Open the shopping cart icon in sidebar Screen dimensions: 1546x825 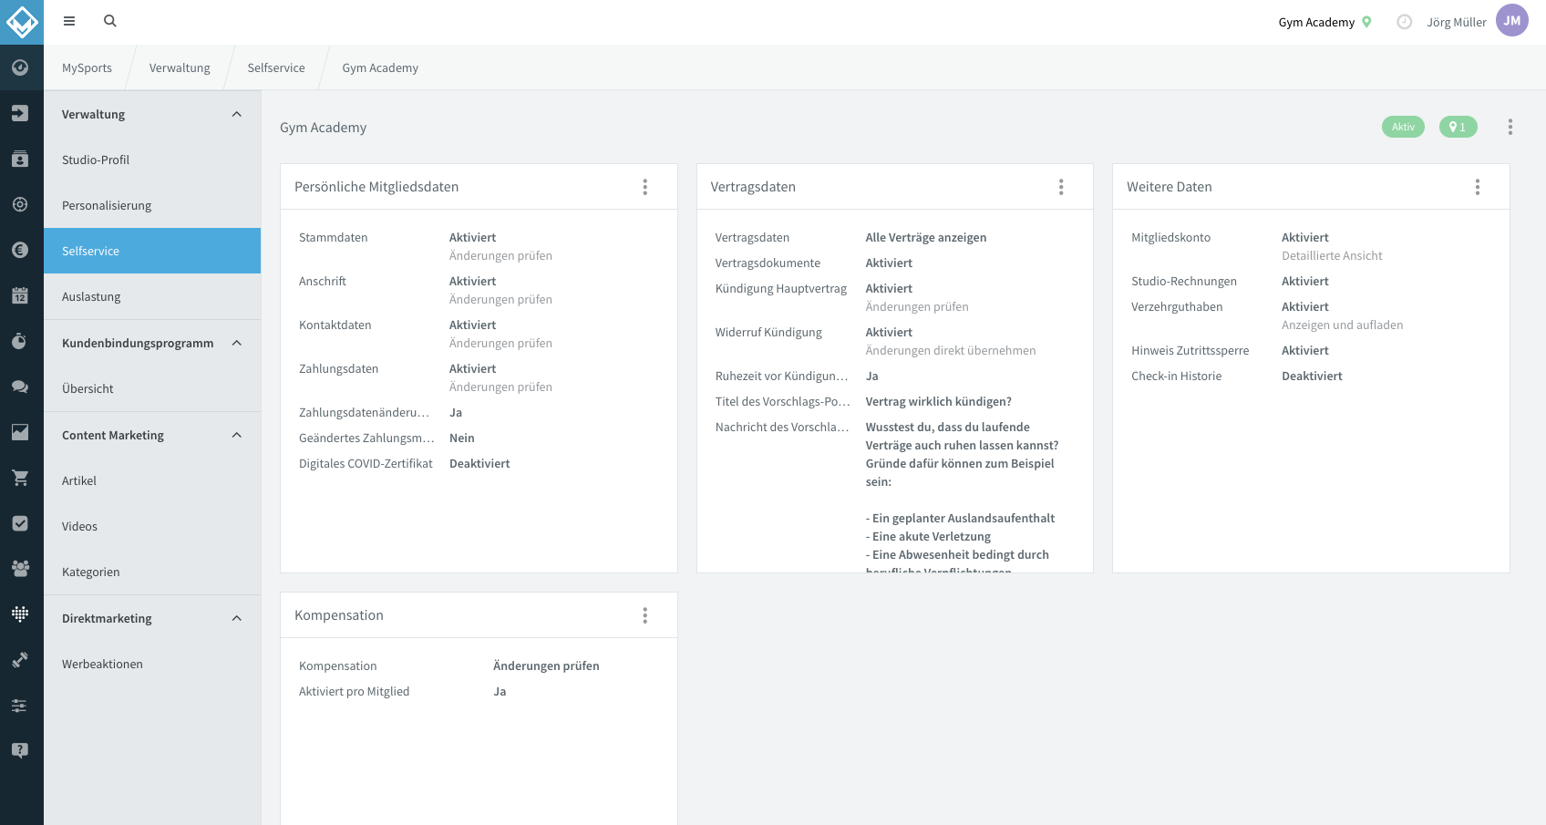[x=20, y=478]
